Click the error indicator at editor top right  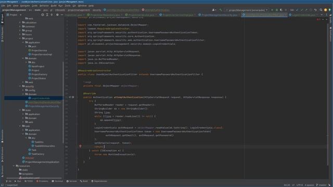click(x=318, y=19)
